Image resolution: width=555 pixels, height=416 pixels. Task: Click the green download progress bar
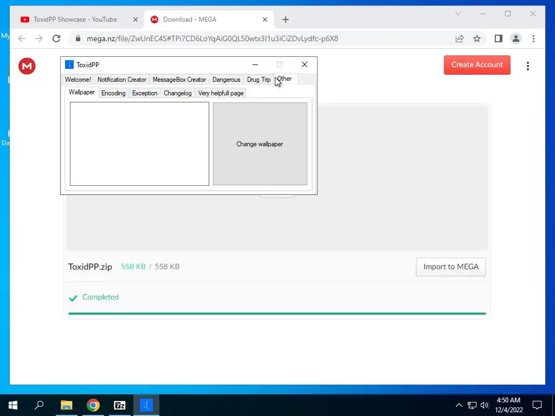click(277, 314)
